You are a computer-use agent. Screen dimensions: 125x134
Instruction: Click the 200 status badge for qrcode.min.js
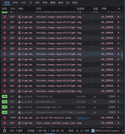click(5, 102)
